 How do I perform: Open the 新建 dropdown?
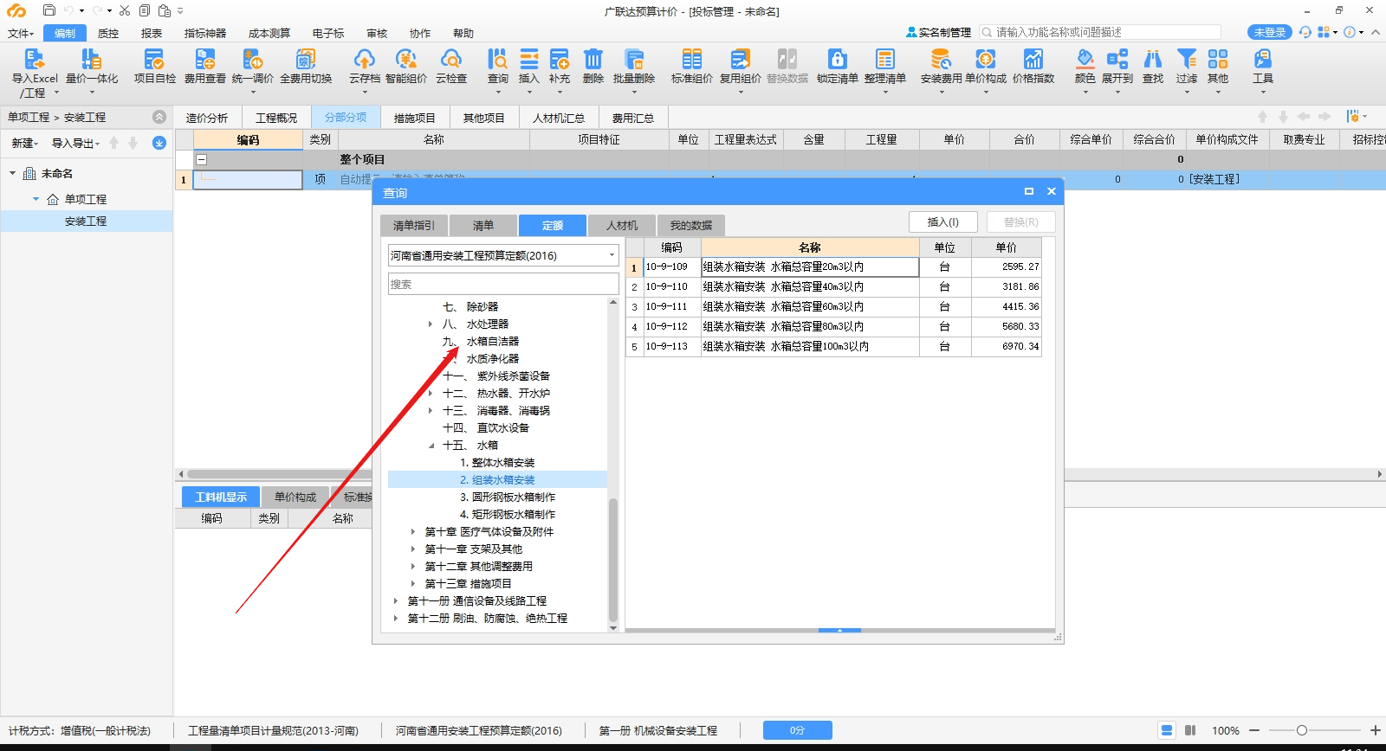coord(24,144)
